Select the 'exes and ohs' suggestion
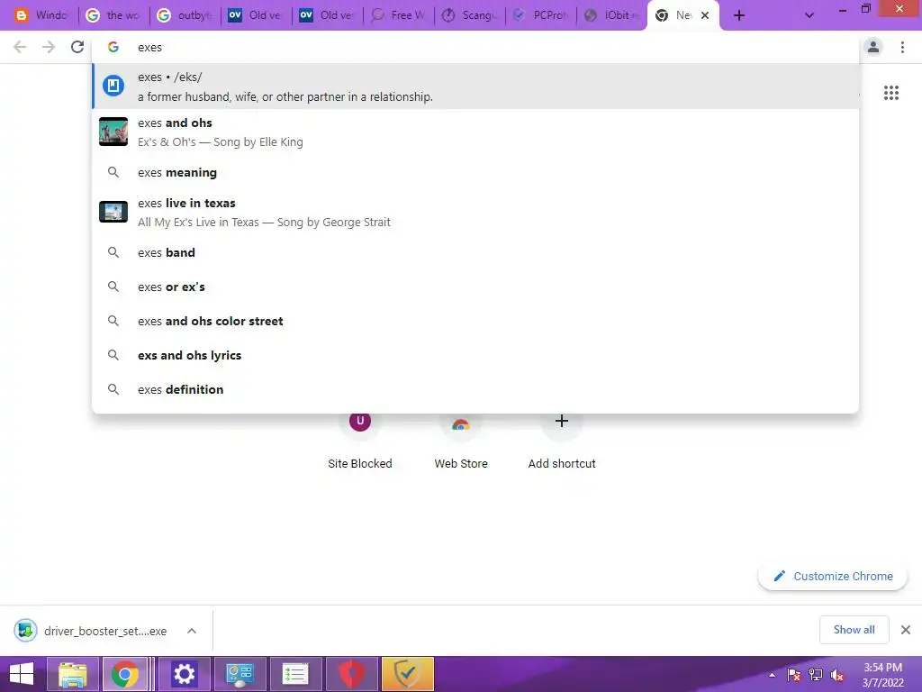 [475, 132]
